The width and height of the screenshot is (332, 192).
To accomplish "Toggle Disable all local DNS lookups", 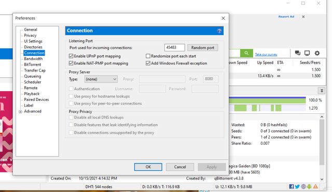I will [x=71, y=117].
